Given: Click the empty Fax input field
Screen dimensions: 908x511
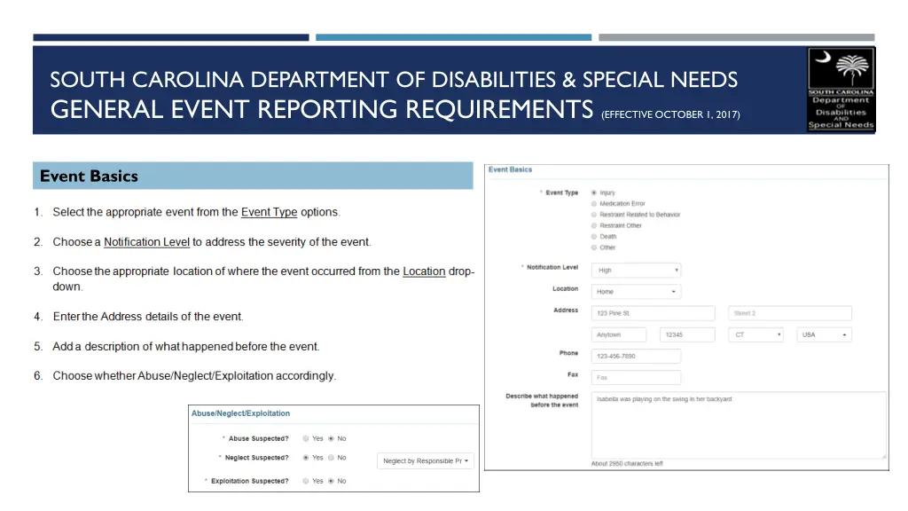Looking at the screenshot, I should point(636,378).
